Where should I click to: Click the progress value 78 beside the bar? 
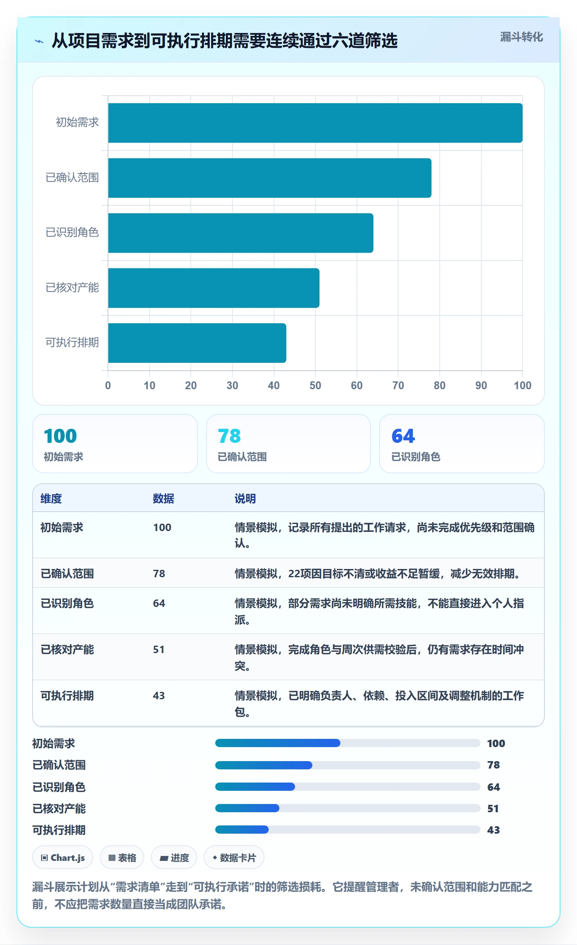494,765
